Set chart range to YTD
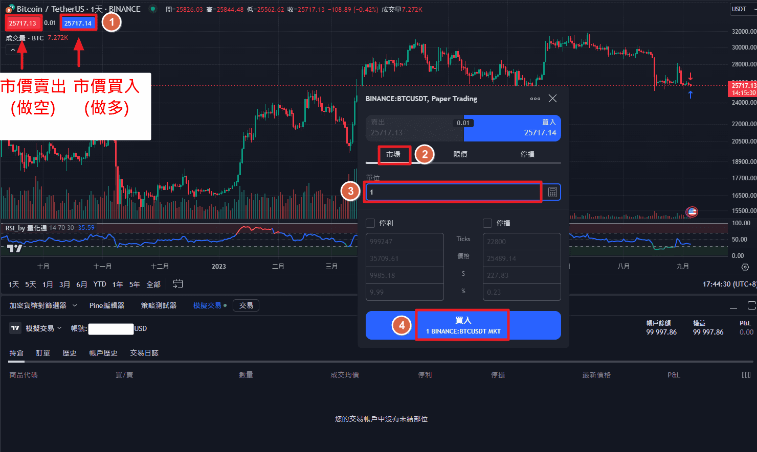 pos(100,284)
